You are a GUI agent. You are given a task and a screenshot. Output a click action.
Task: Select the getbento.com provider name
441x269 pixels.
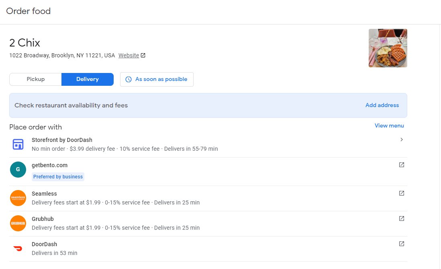point(49,165)
